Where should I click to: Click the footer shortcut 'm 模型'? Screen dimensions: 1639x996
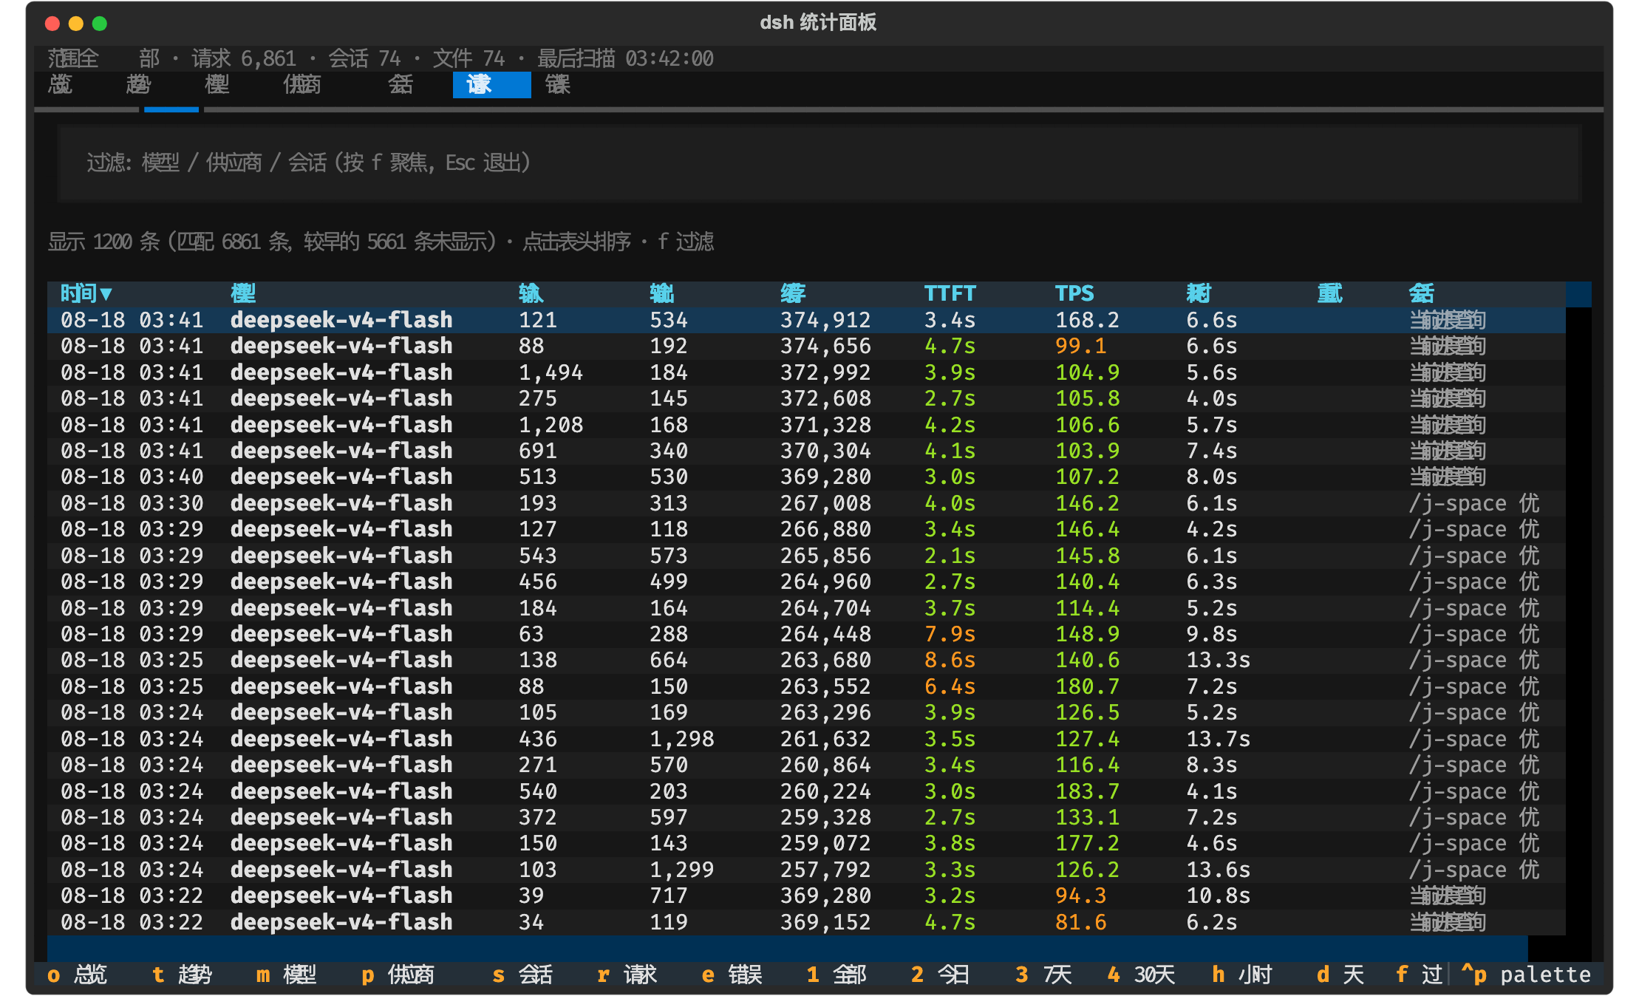click(287, 975)
